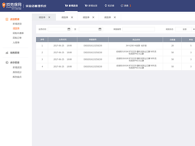Click the 3M 6200 半面罩 product name
The width and height of the screenshot is (195, 146).
click(x=136, y=46)
